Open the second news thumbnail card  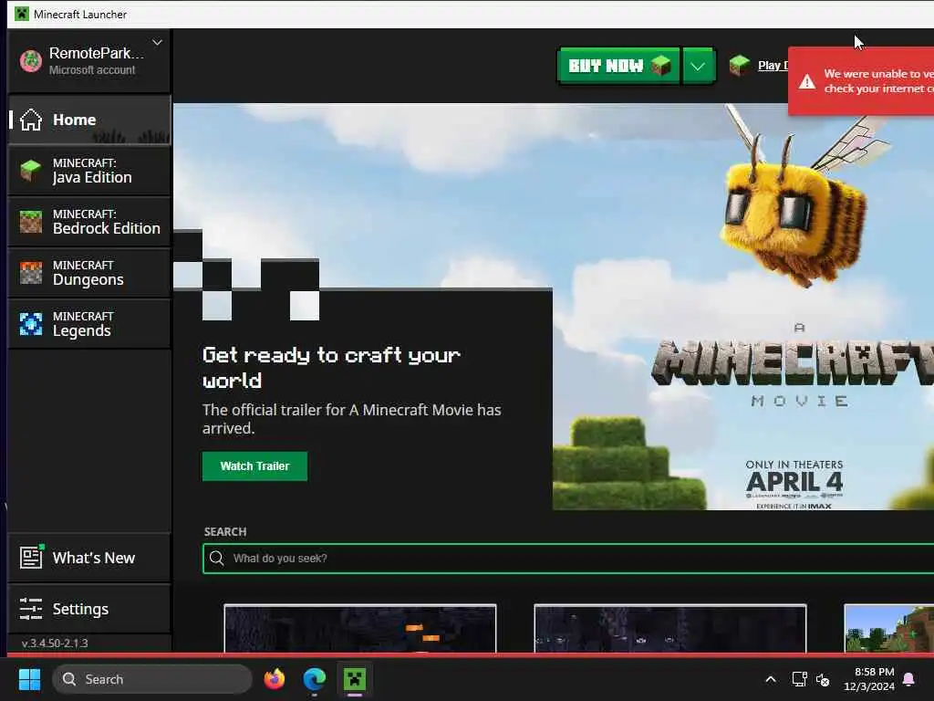[x=670, y=628]
